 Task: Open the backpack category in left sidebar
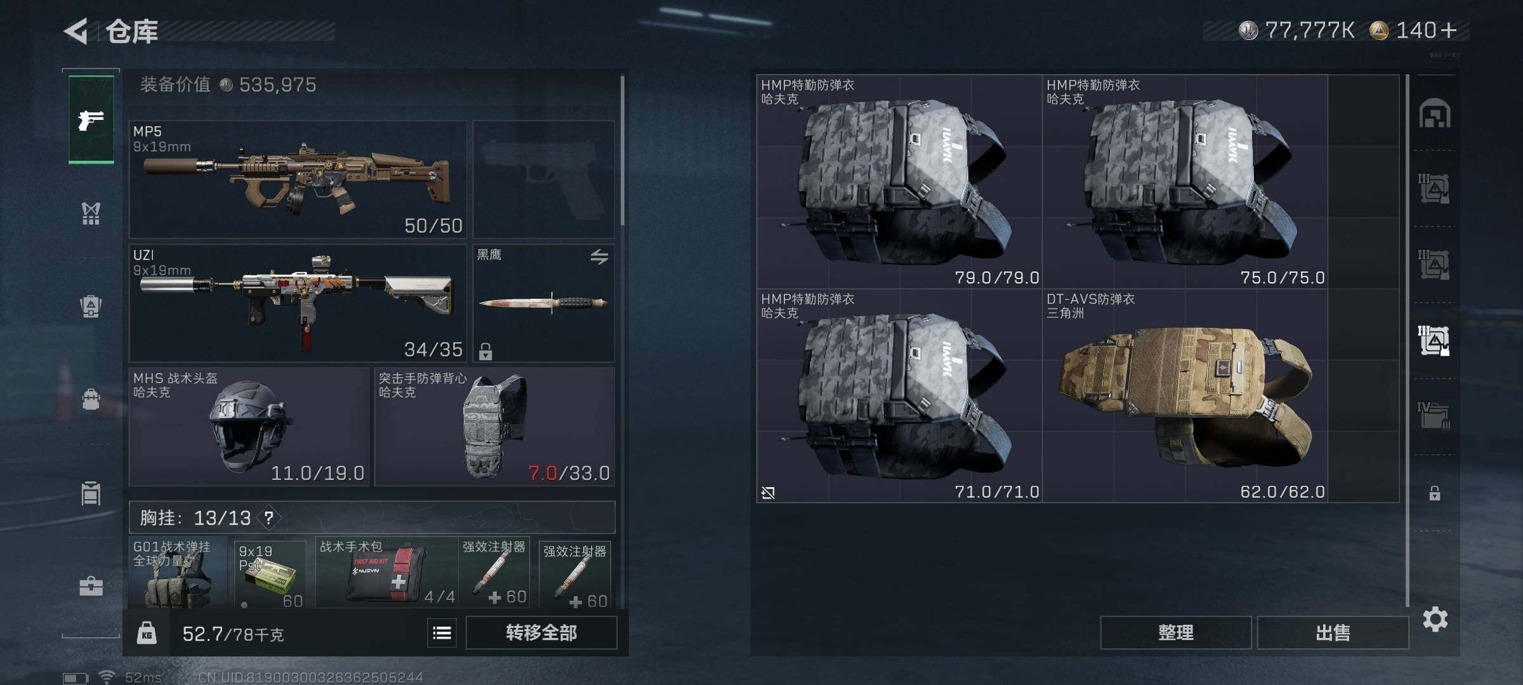click(91, 399)
